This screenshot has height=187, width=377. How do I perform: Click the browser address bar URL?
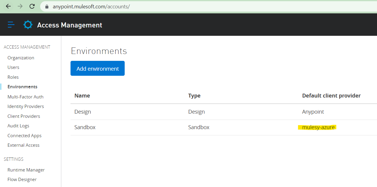point(91,7)
